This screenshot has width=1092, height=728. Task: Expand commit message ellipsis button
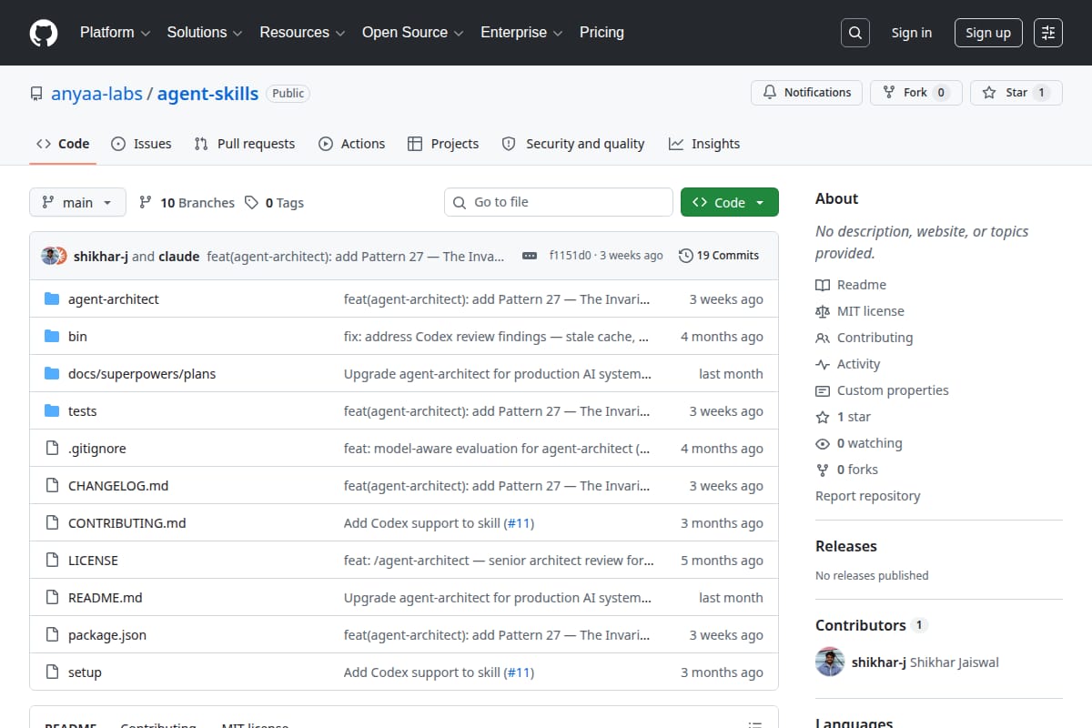point(530,256)
